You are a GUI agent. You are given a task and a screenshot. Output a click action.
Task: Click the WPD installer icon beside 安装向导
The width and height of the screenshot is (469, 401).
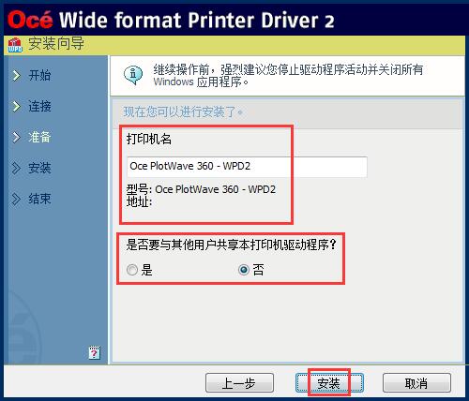click(x=15, y=45)
